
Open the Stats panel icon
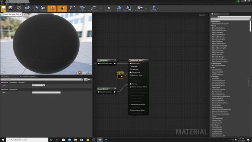click(119, 9)
